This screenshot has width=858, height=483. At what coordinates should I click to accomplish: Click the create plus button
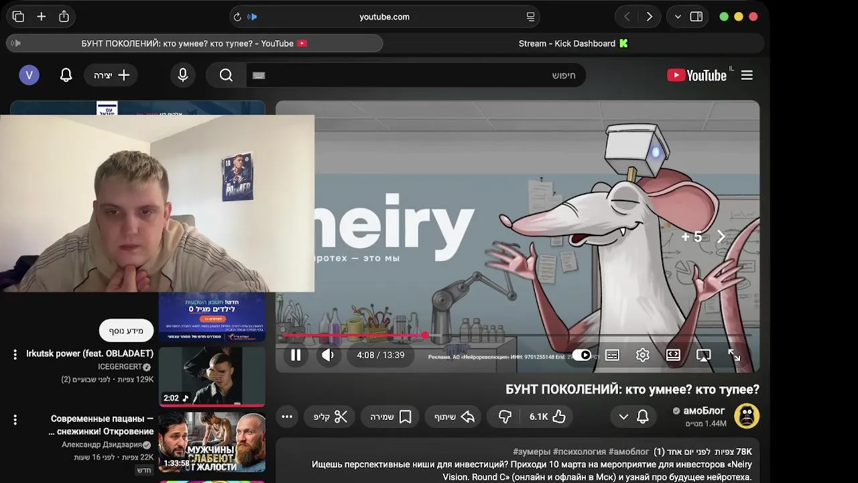pyautogui.click(x=111, y=75)
